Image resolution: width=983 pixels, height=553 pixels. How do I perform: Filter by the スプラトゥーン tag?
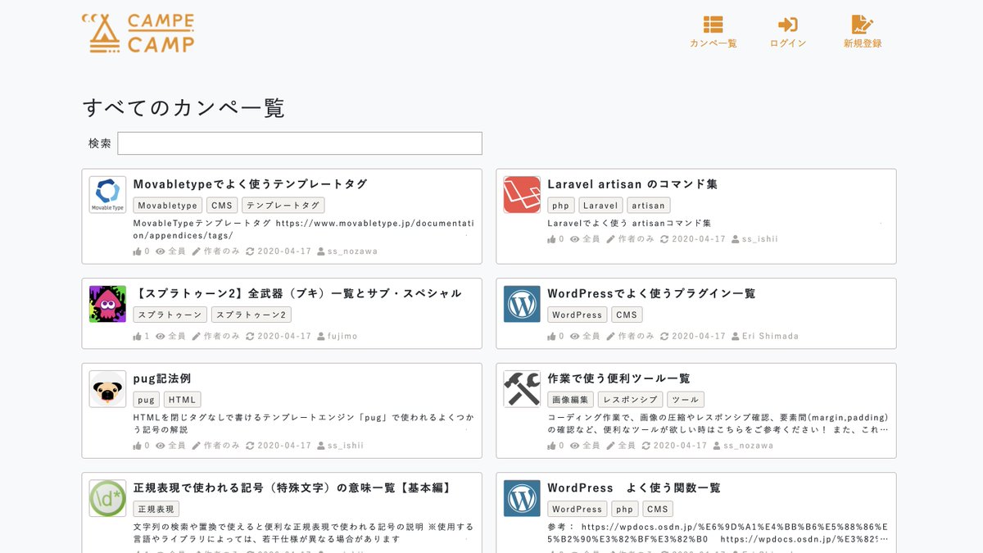tap(170, 315)
